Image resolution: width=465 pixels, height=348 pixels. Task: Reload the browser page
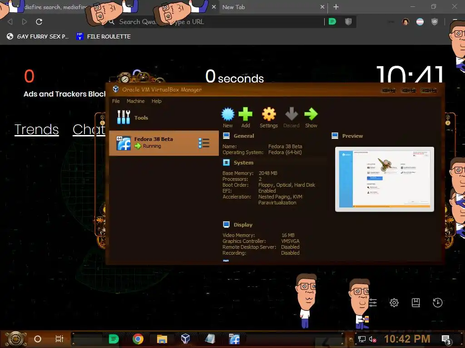[x=39, y=22]
